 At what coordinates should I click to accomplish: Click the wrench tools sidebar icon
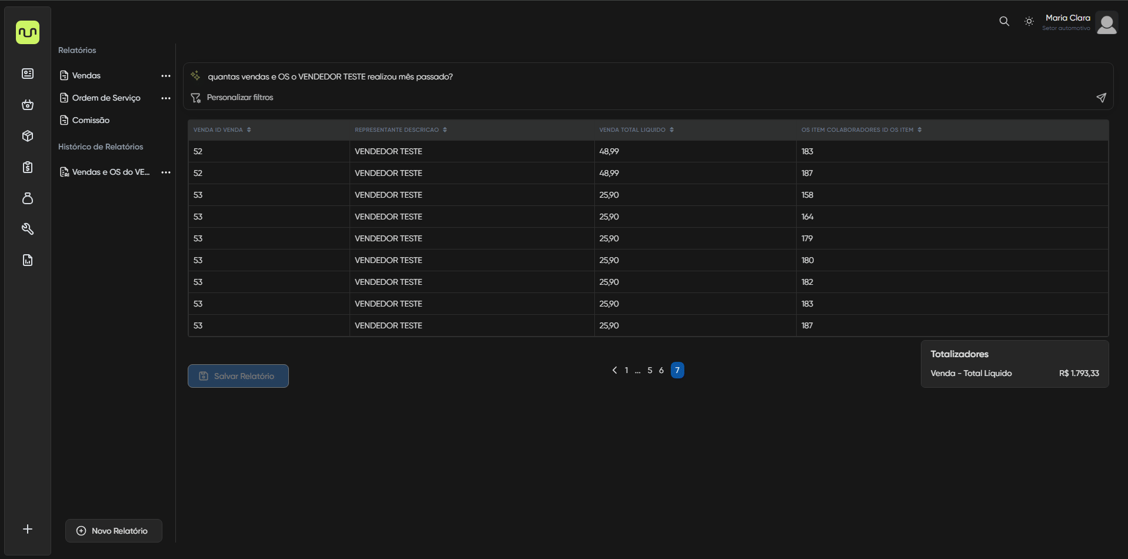tap(28, 229)
